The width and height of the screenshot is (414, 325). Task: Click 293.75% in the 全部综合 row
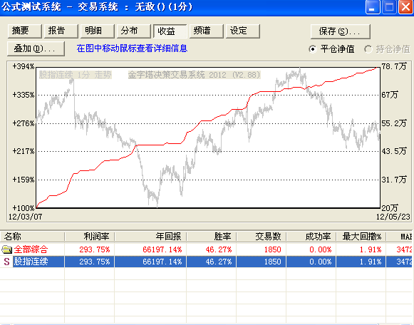(x=95, y=249)
